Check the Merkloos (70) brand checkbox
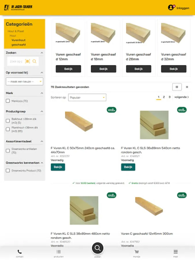195x260 pixels. point(8,101)
